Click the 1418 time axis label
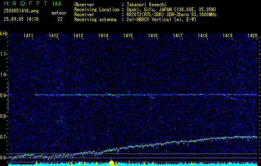 (203, 35)
